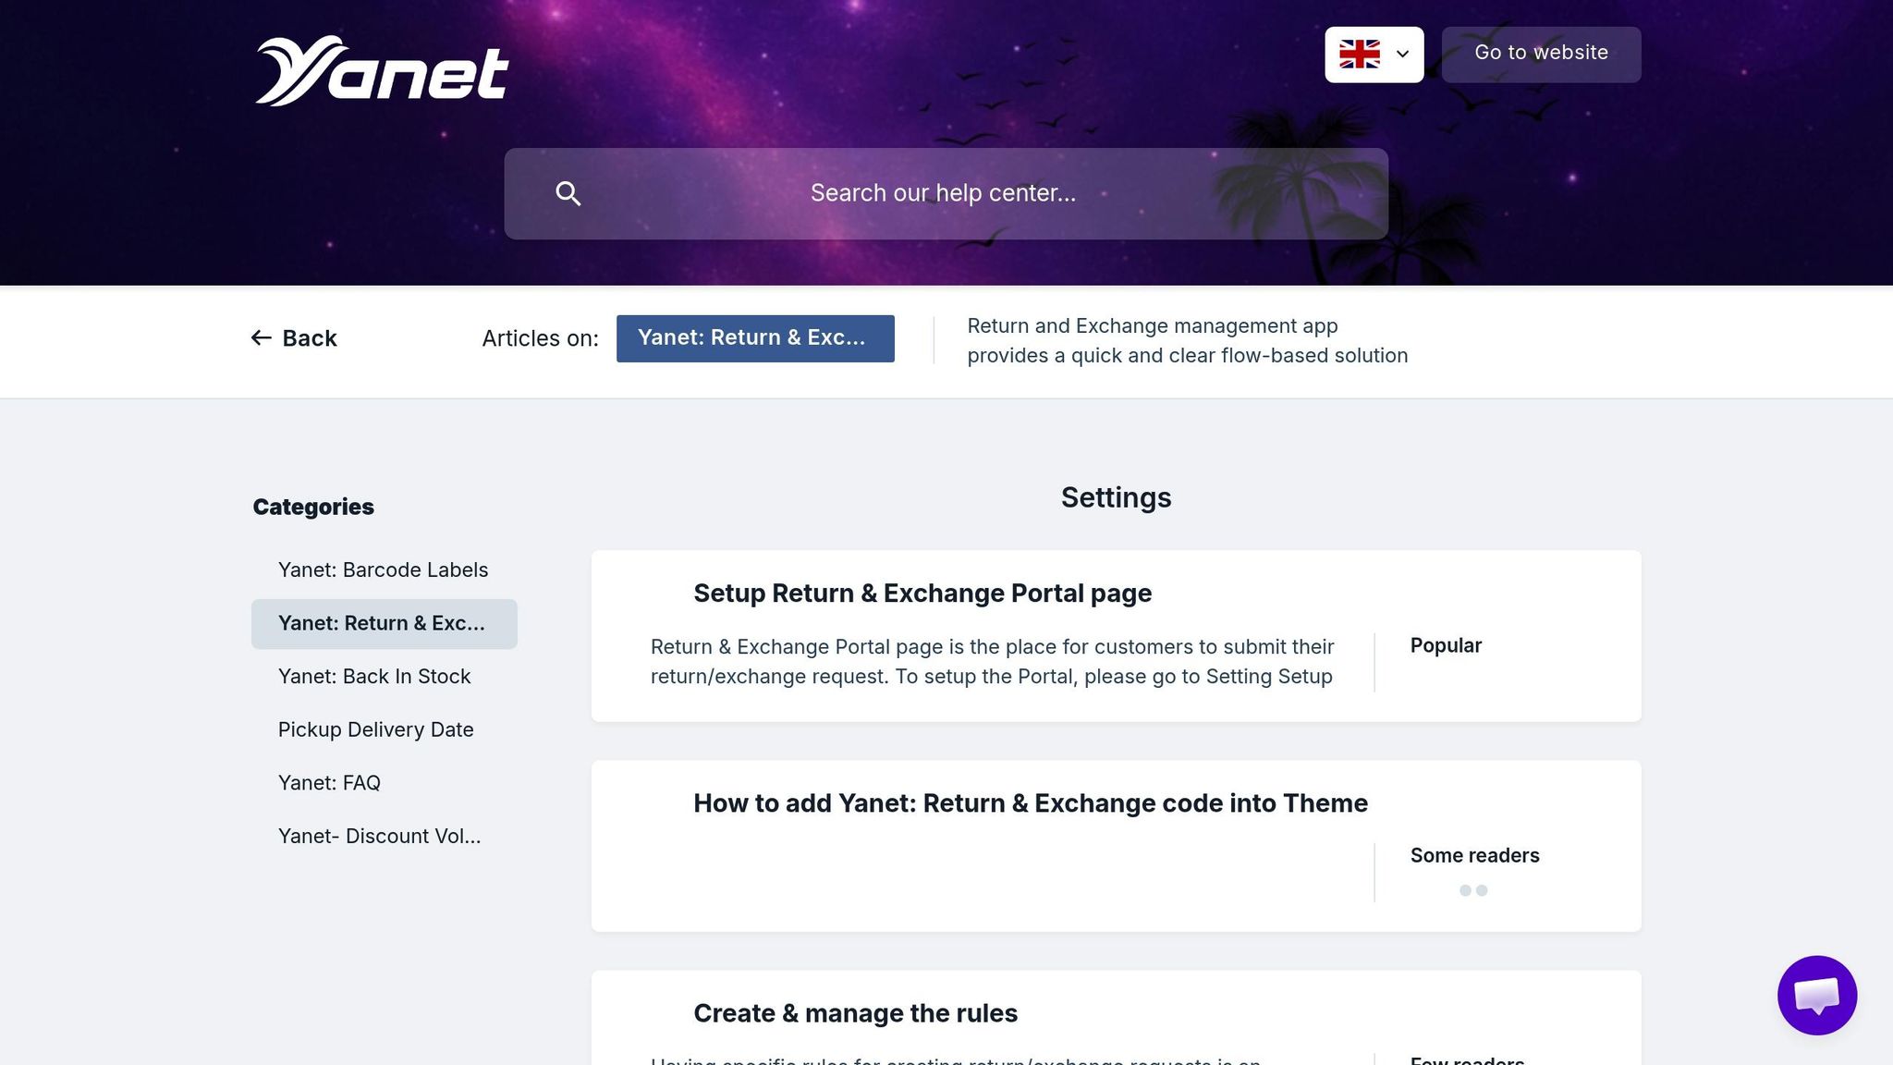This screenshot has width=1893, height=1065.
Task: Click the search magnifier icon
Action: (568, 193)
